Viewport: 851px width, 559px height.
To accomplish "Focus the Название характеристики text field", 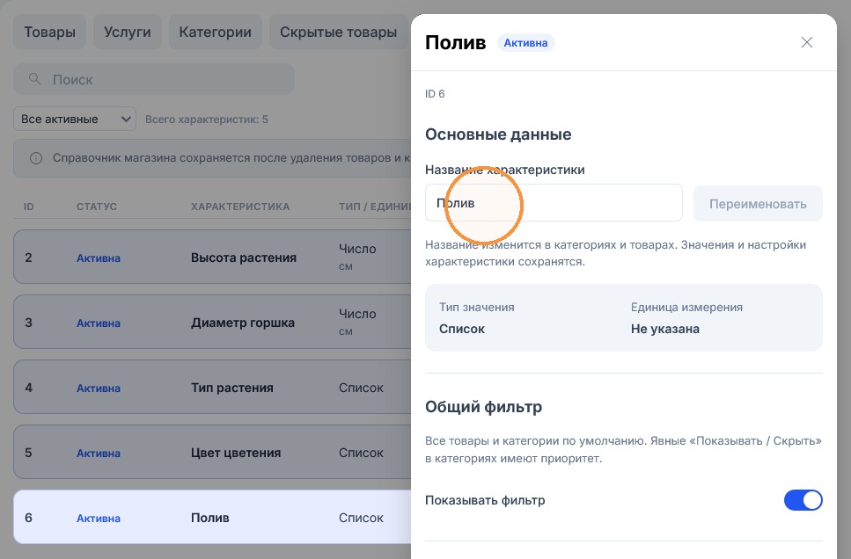I will coord(554,203).
